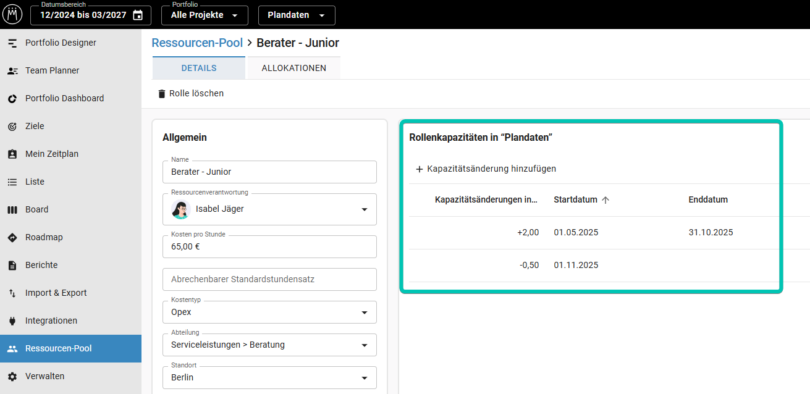Click the Import & Export arrows icon
The image size is (810, 394).
coord(12,293)
